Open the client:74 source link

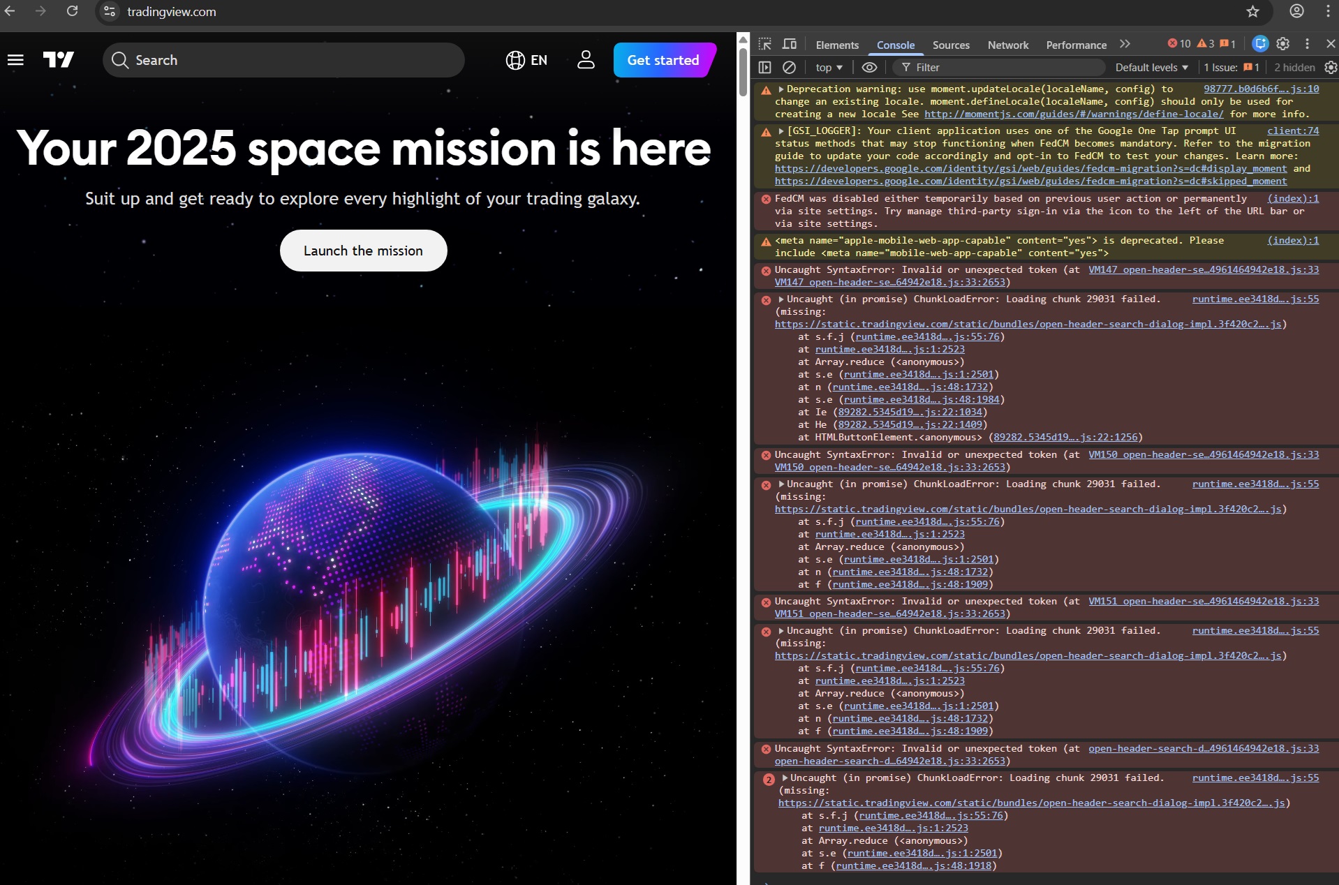tap(1293, 131)
